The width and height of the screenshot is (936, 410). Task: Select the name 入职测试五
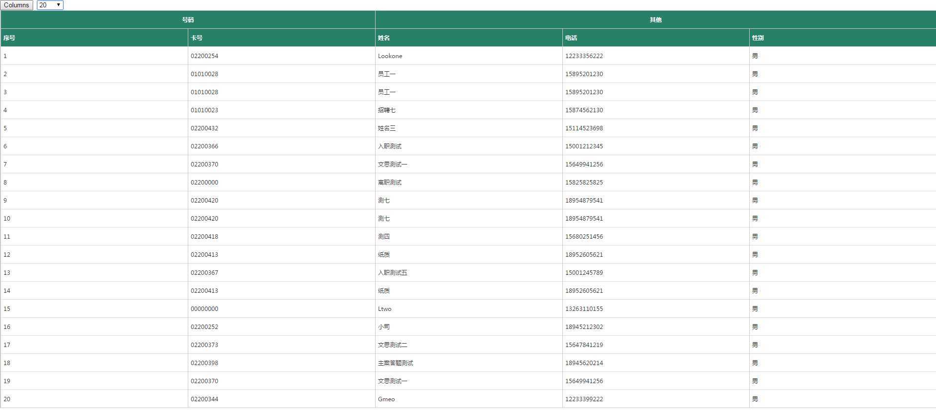tap(393, 273)
